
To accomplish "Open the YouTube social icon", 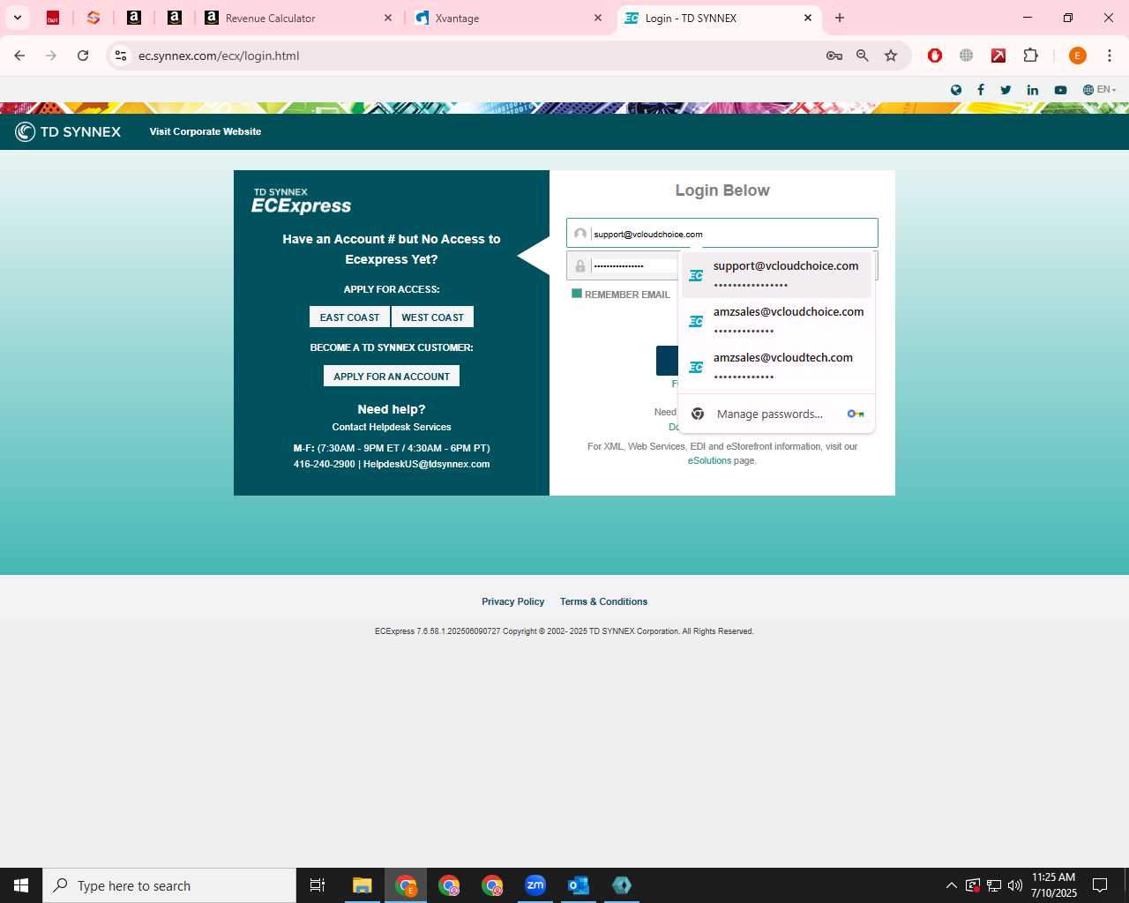I will pyautogui.click(x=1060, y=90).
